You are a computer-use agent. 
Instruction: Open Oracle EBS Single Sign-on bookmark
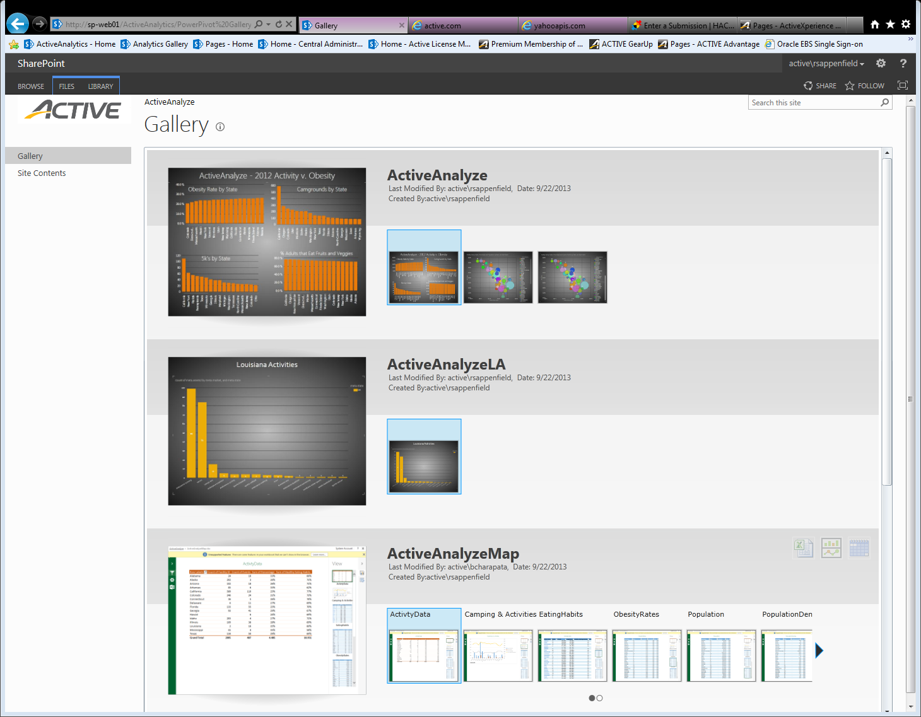pyautogui.click(x=814, y=44)
